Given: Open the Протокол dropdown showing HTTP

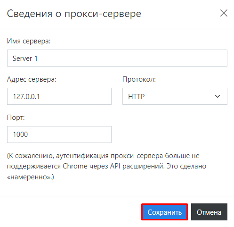Looking at the screenshot, I should point(175,96).
